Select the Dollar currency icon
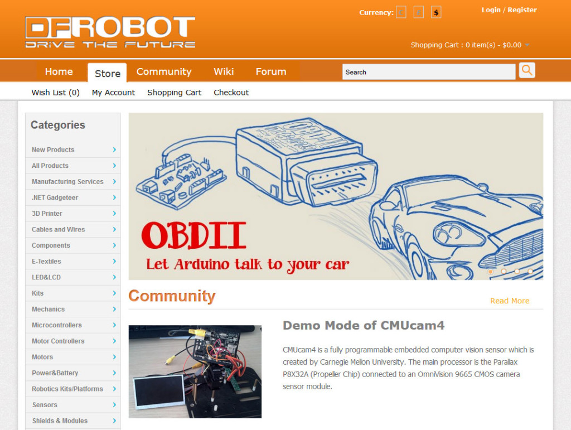Image resolution: width=571 pixels, height=430 pixels. click(x=436, y=12)
